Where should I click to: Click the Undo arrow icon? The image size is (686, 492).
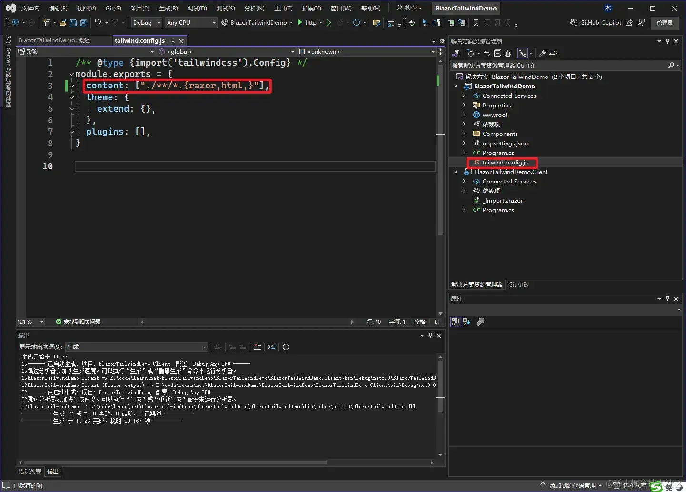(x=98, y=22)
